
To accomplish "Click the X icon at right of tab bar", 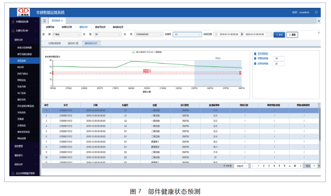I will click(318, 21).
